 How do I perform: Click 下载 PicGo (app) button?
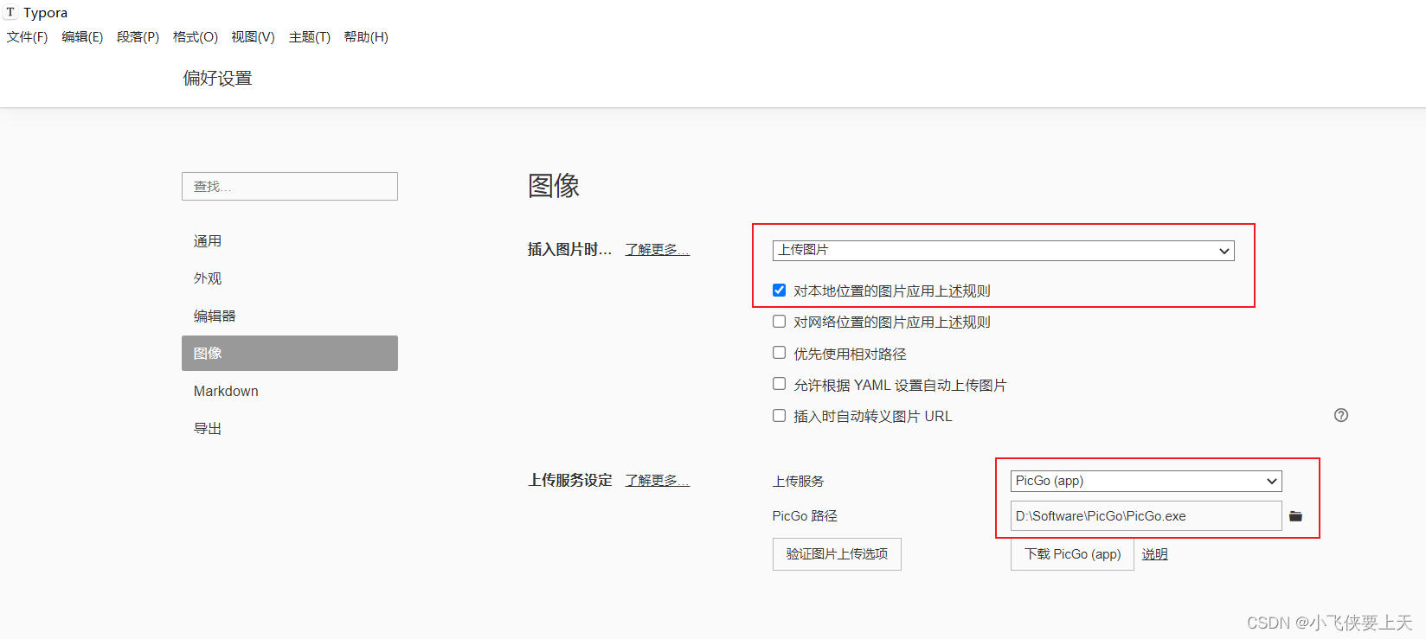[x=1072, y=554]
